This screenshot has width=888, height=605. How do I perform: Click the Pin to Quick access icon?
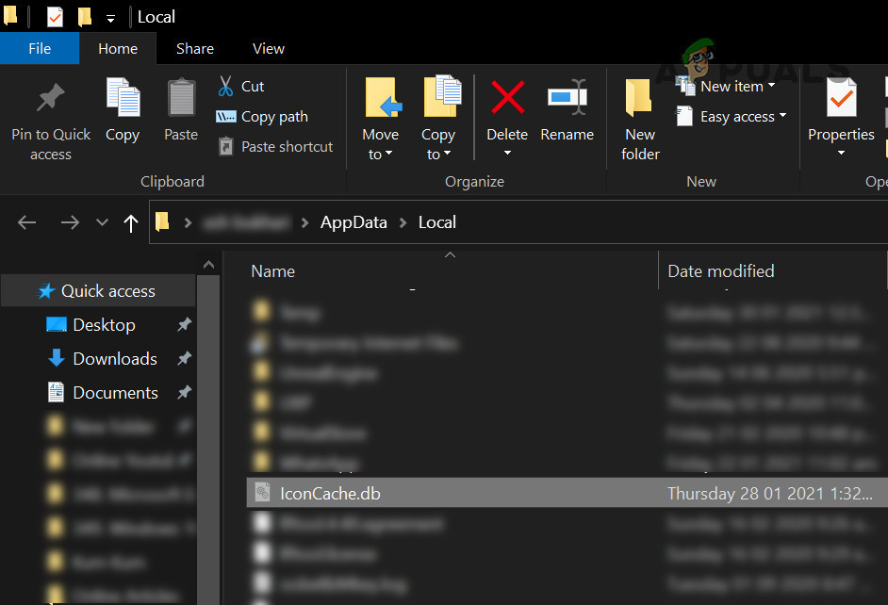[x=50, y=97]
